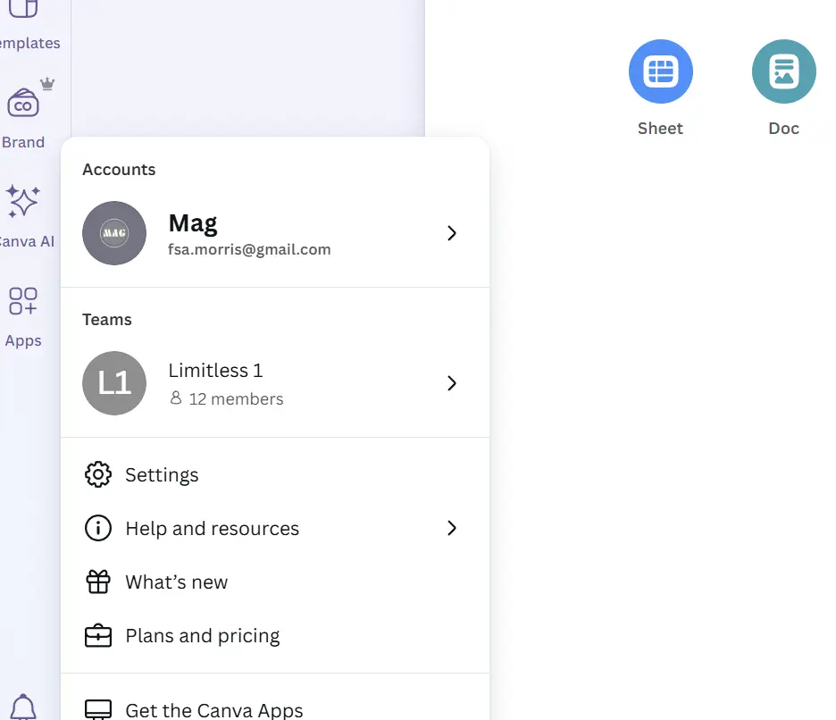This screenshot has width=836, height=720.
Task: Click the L1 team avatar
Action: pyautogui.click(x=114, y=383)
